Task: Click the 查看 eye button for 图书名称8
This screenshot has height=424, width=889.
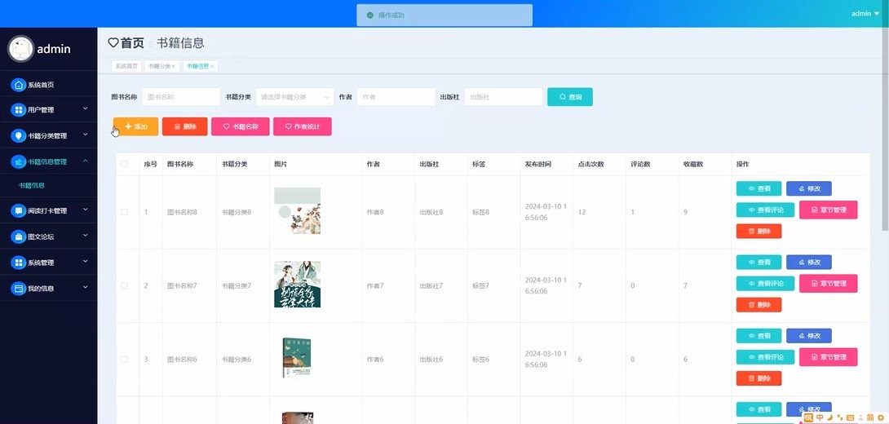Action: [759, 188]
